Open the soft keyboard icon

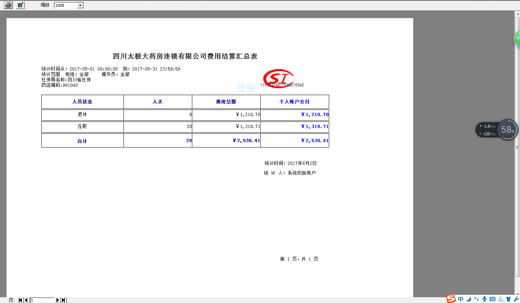point(492,299)
